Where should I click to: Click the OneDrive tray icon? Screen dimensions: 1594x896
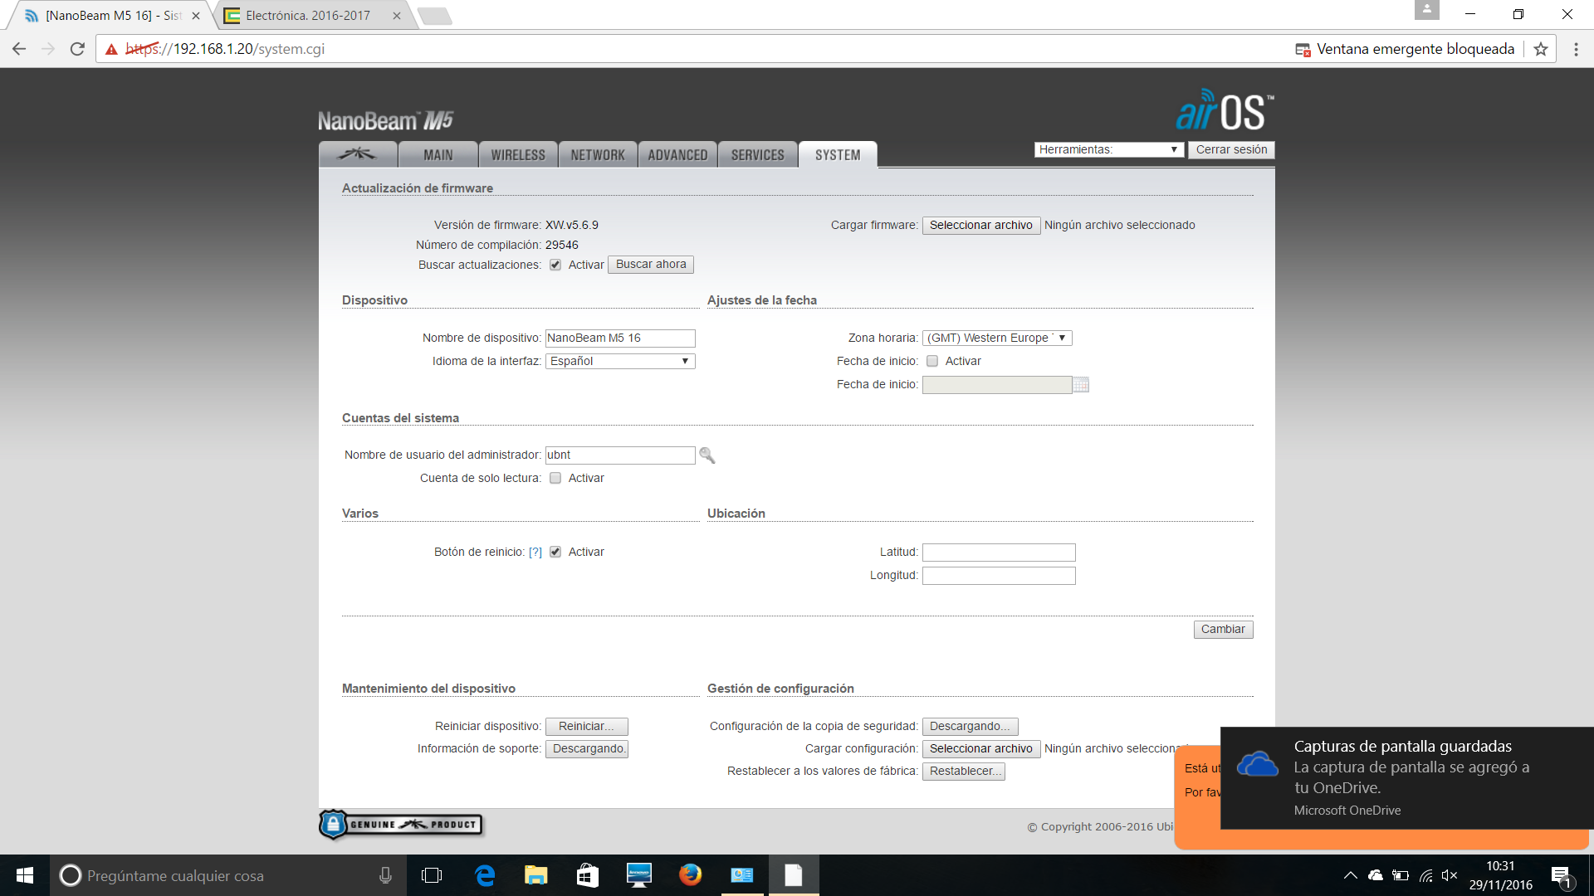point(1376,875)
